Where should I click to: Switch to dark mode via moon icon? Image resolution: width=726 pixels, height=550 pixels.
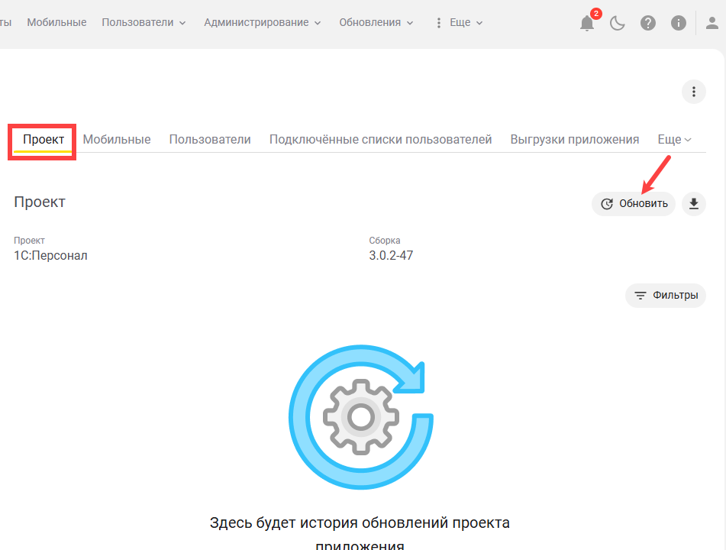point(617,23)
